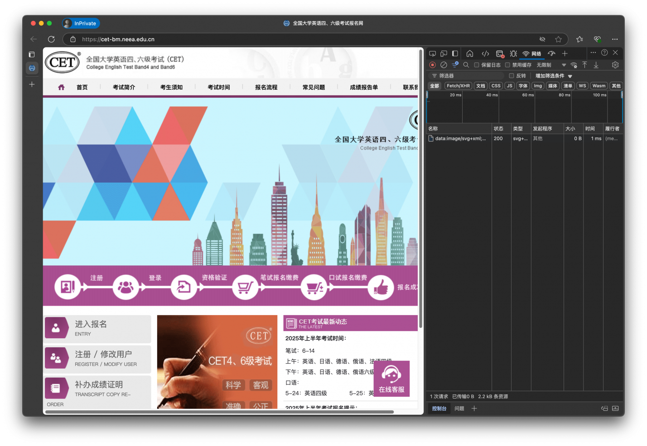Image resolution: width=647 pixels, height=446 pixels.
Task: Toggle device emulation in DevTools
Action: 444,53
